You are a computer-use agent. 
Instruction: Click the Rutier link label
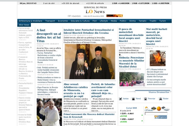(x=166, y=99)
